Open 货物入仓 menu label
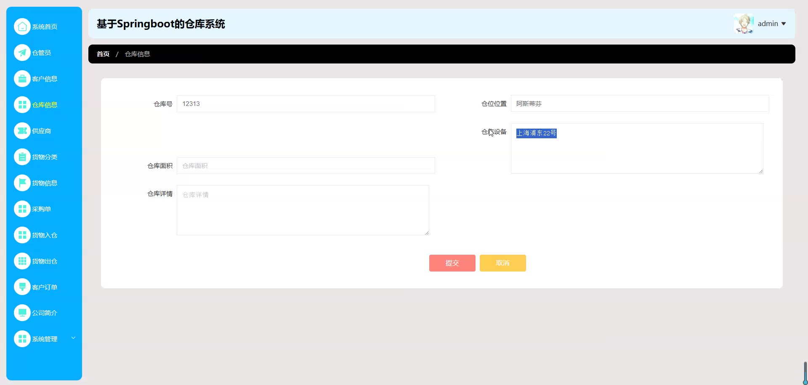This screenshot has width=808, height=385. click(45, 235)
